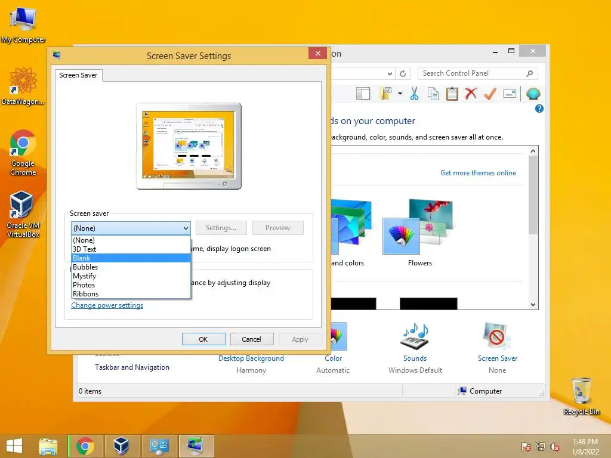Open Get more themes online link
Viewport: 611px width, 458px height.
point(478,172)
